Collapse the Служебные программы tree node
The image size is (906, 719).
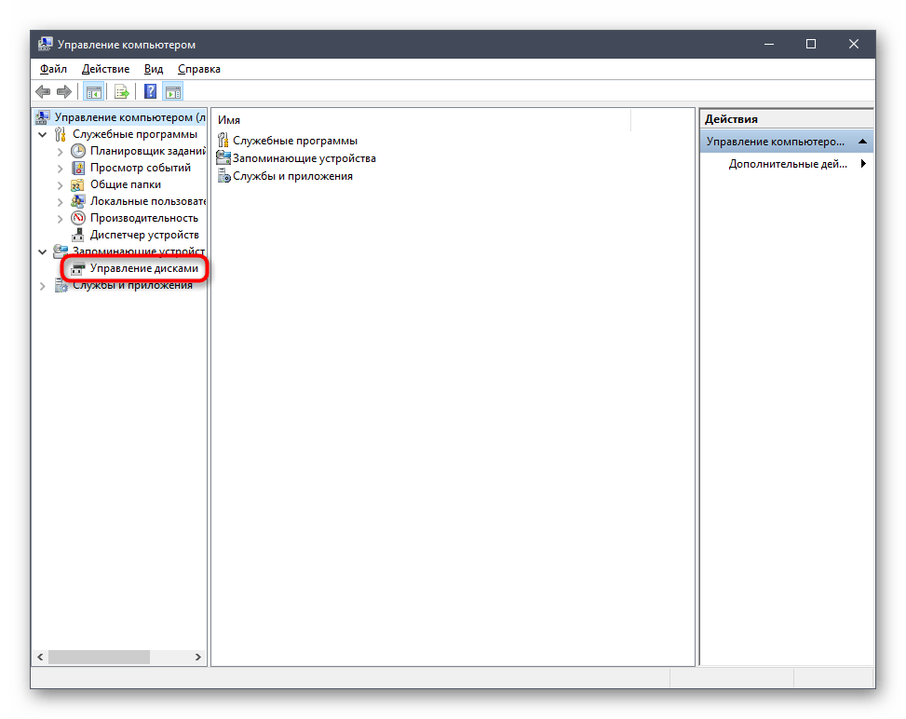click(42, 134)
